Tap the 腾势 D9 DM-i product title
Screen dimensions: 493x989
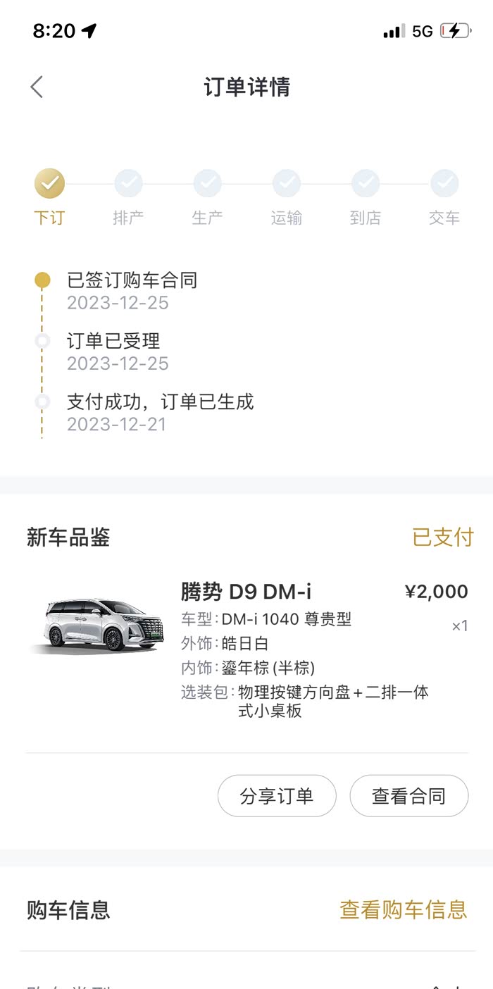tap(246, 592)
